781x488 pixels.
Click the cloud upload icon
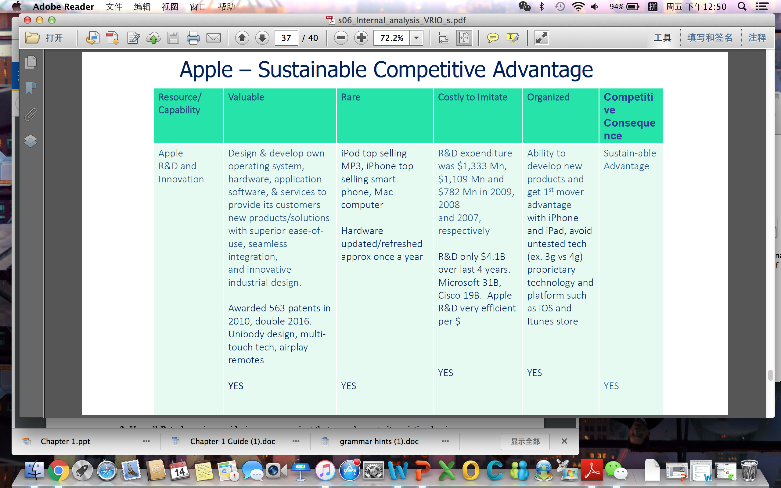tap(153, 38)
